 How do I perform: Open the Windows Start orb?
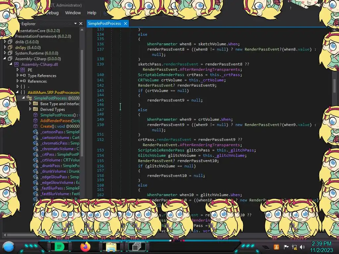tap(9, 247)
